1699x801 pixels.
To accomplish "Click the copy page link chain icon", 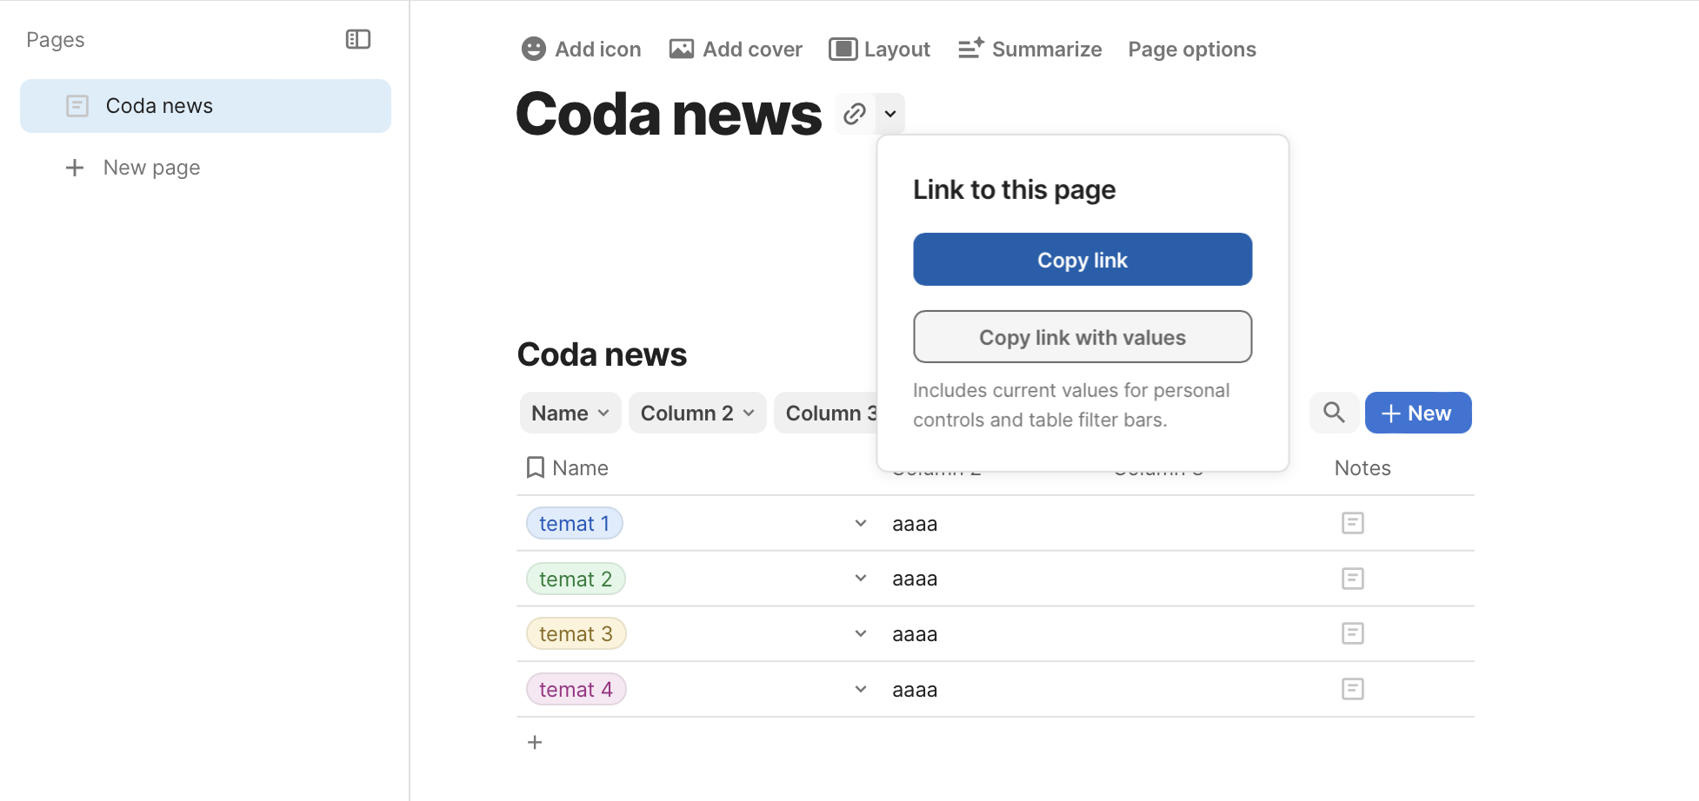I will click(x=855, y=114).
